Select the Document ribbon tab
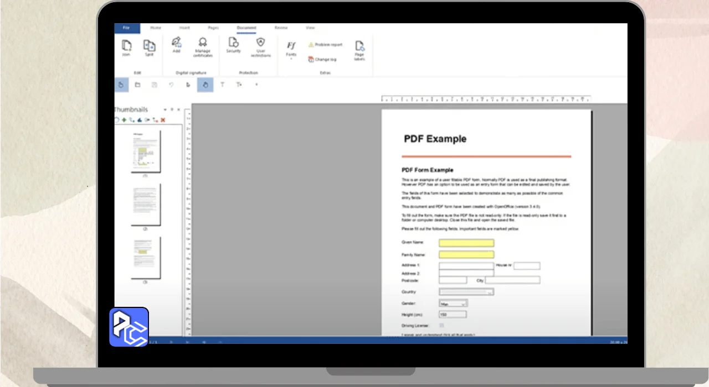709x387 pixels. point(246,28)
